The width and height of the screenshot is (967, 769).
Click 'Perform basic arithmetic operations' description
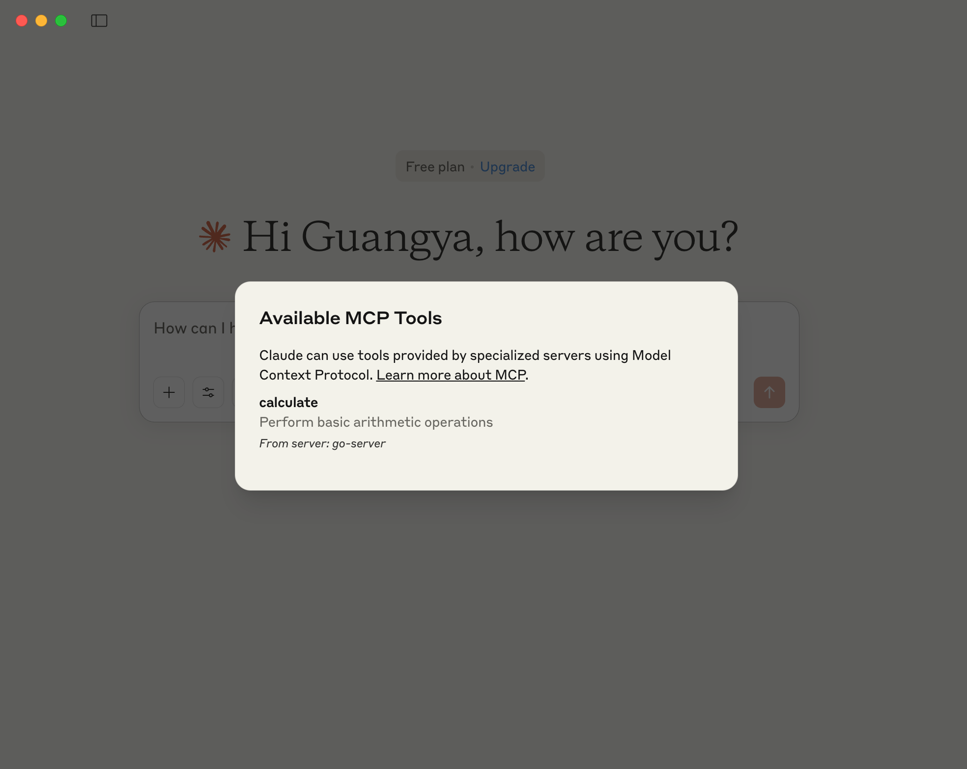coord(376,422)
